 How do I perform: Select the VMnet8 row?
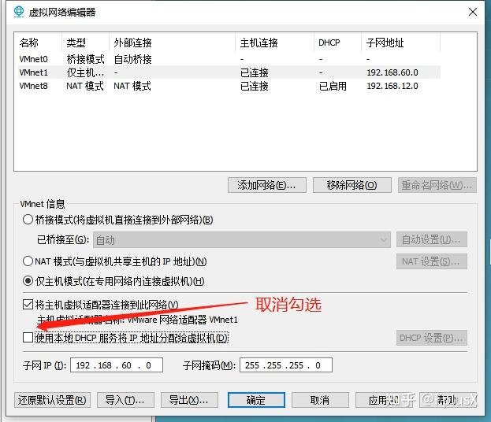click(x=229, y=86)
